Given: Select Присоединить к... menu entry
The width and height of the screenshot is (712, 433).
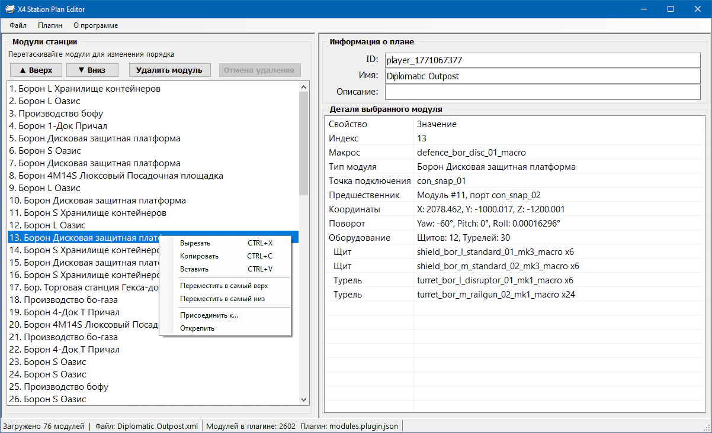Looking at the screenshot, I should [209, 315].
